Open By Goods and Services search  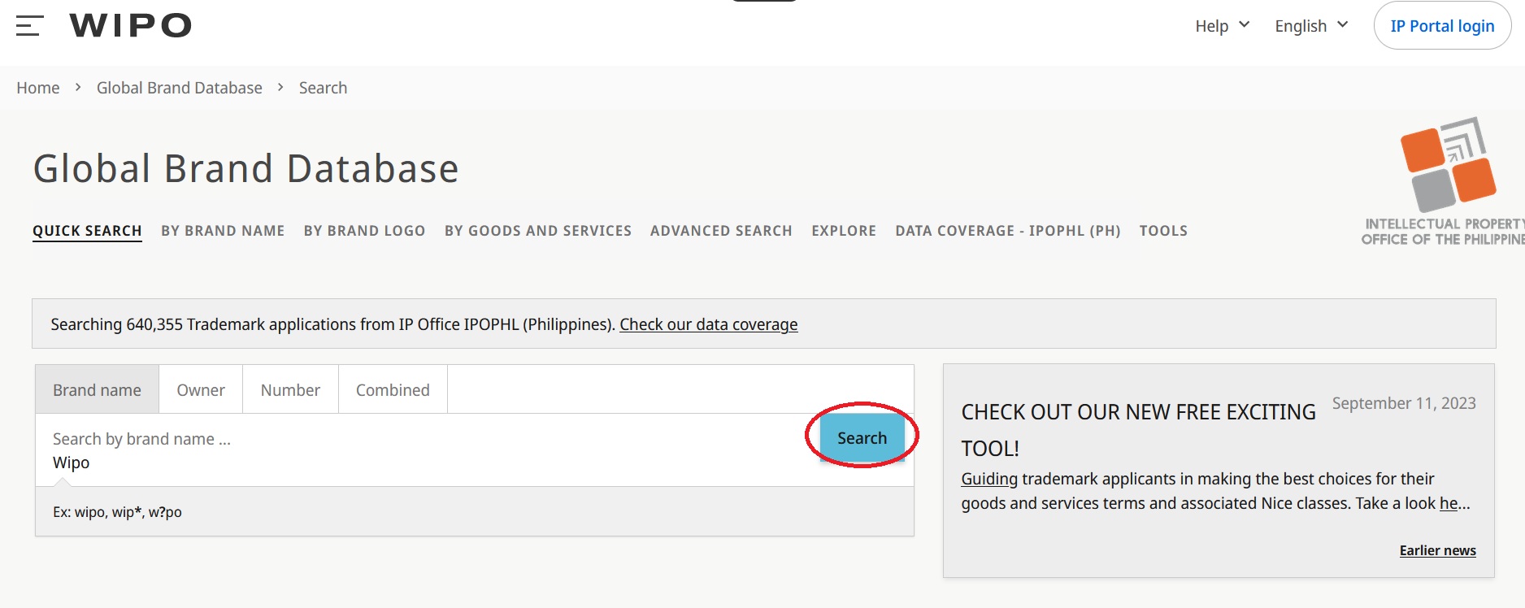coord(537,231)
